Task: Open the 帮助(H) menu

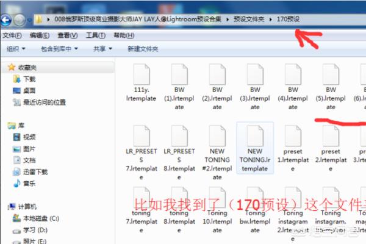Action: point(124,35)
